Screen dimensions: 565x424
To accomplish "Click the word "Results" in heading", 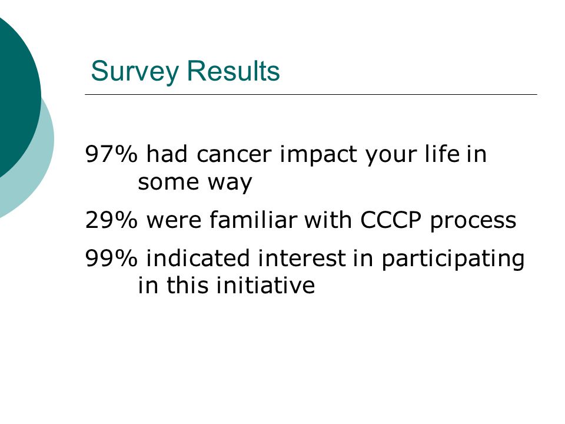I will pos(233,71).
